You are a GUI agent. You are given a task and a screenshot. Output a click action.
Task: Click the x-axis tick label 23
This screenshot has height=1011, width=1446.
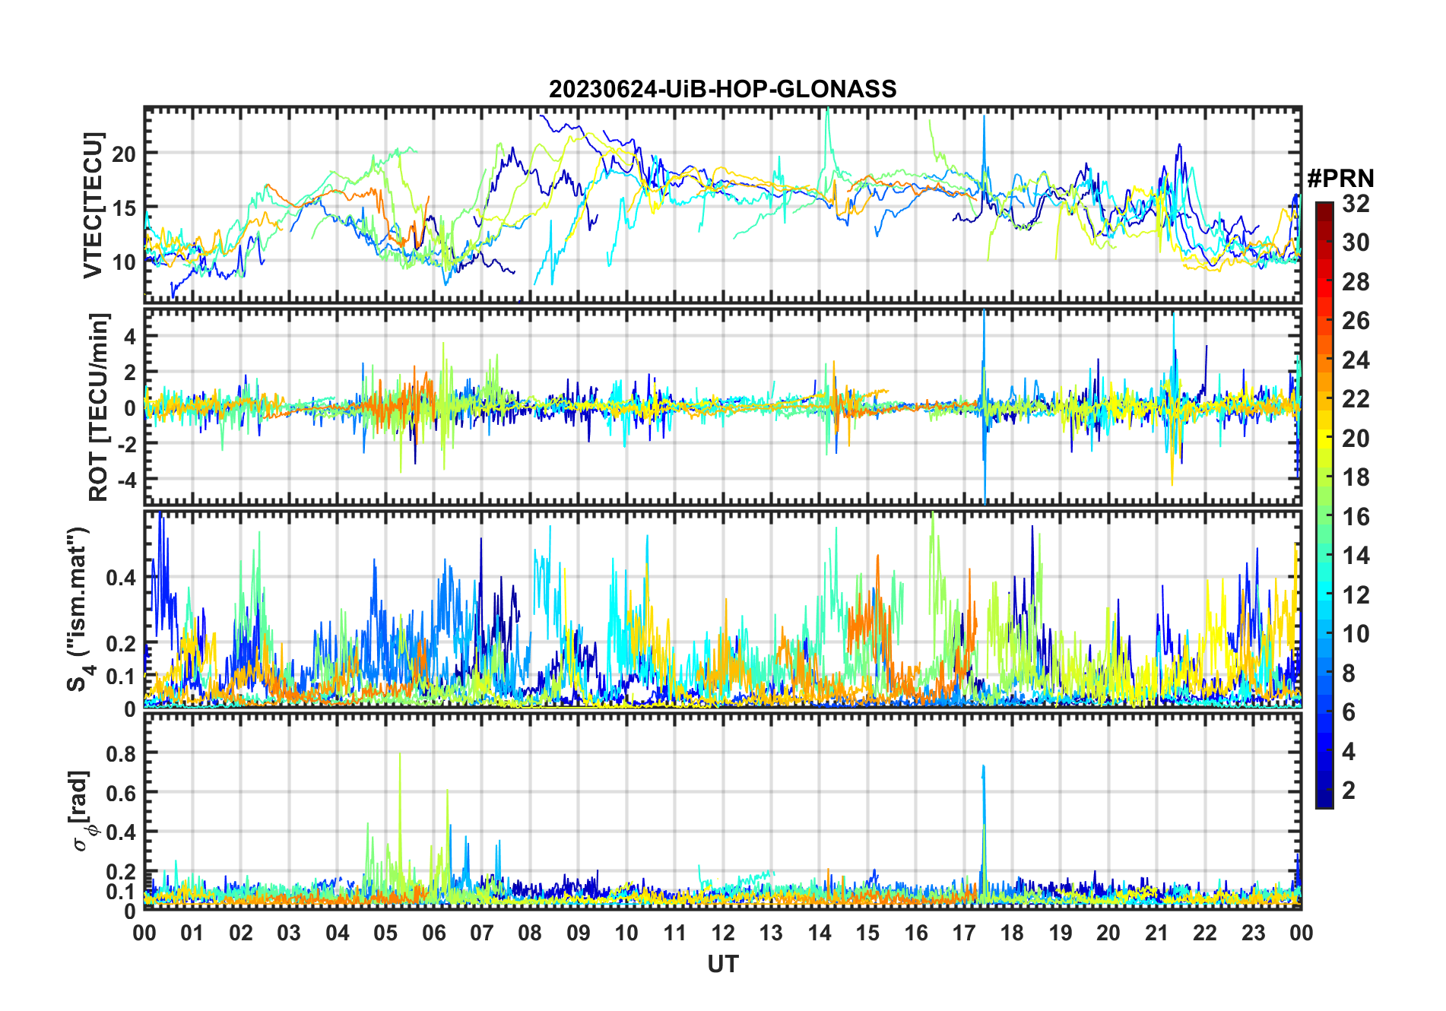click(x=1253, y=933)
